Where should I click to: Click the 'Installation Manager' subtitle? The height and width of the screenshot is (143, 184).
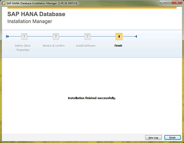click(30, 21)
